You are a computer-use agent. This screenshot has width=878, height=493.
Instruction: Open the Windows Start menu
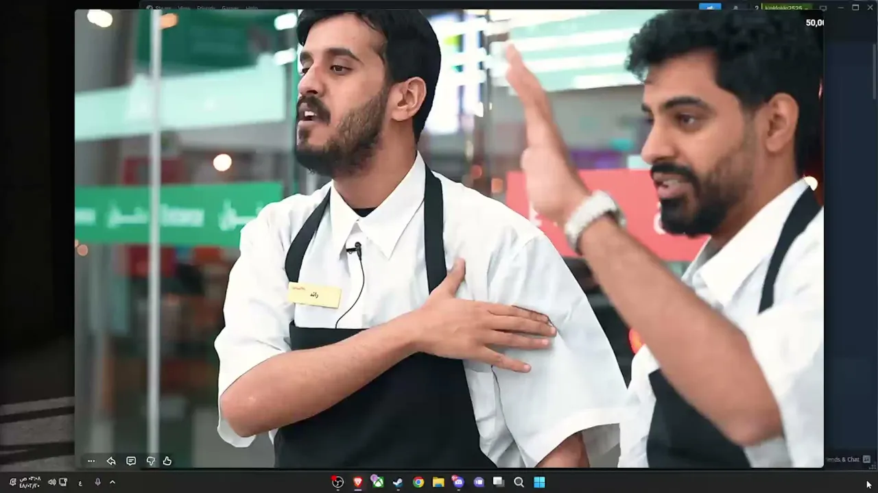click(x=539, y=482)
